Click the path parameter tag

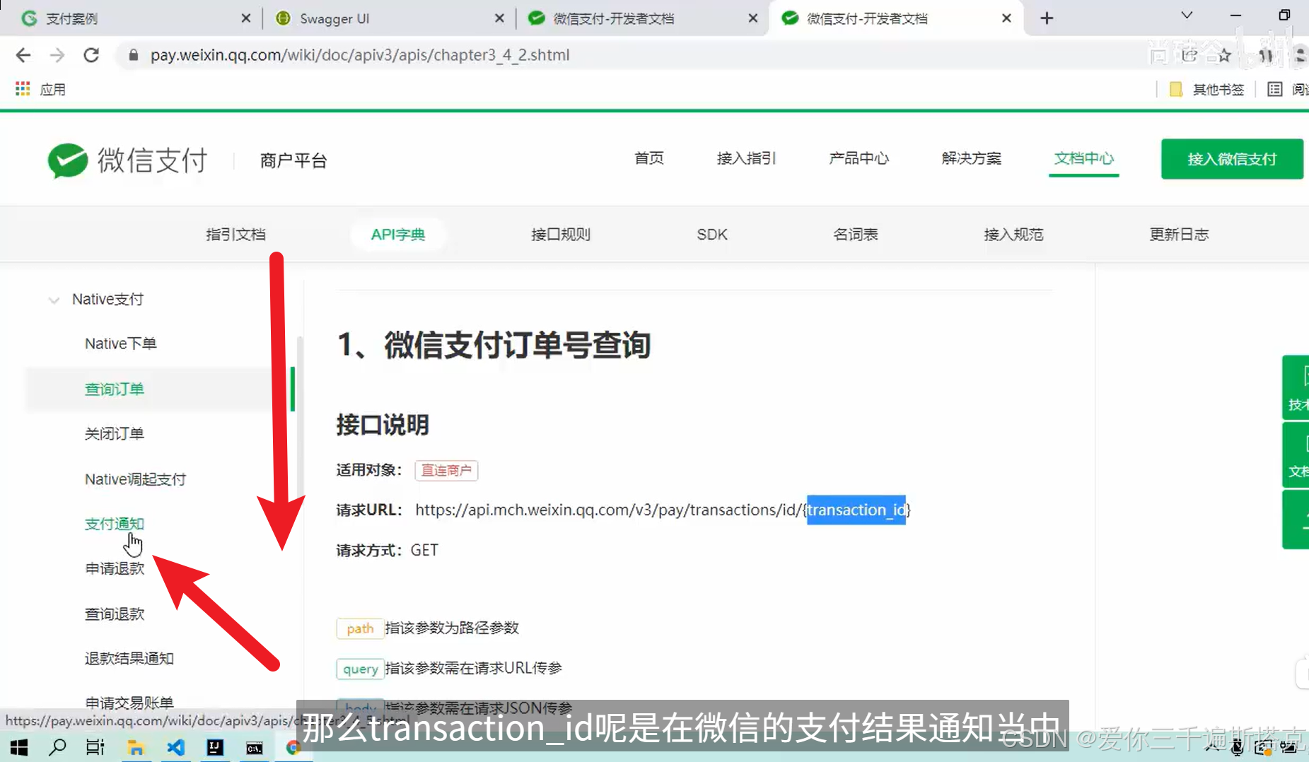click(x=360, y=628)
